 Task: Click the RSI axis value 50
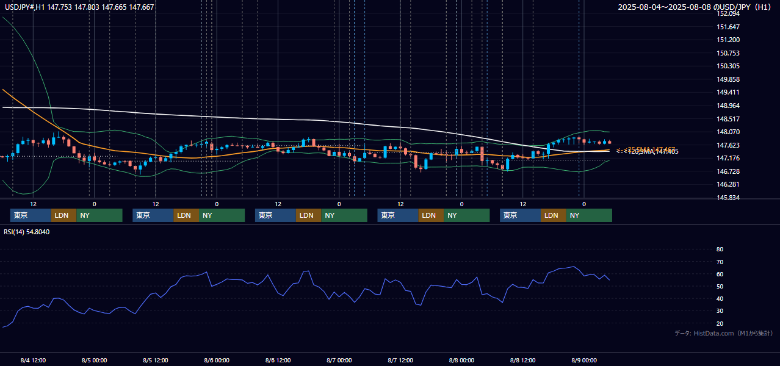click(x=720, y=286)
